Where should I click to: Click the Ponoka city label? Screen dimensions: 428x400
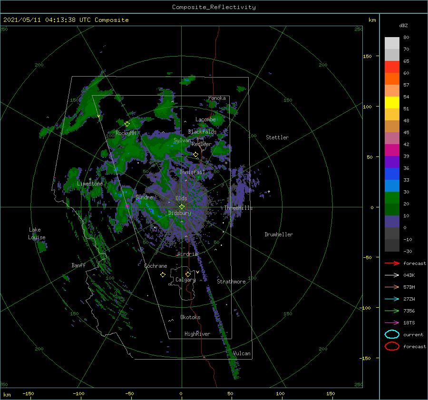tap(217, 98)
